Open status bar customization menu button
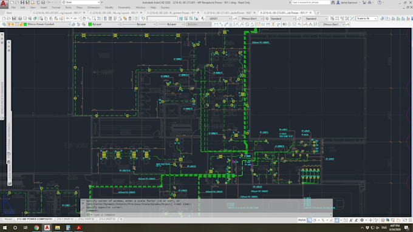Viewport: 413px width, 232px height. [x=410, y=220]
